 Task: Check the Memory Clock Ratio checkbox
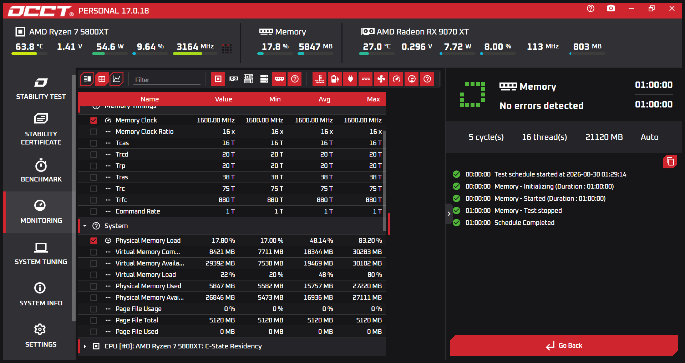(93, 132)
